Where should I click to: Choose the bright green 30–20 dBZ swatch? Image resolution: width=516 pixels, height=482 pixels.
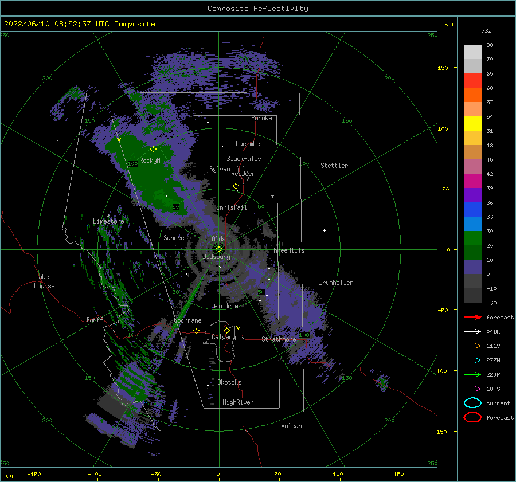472,238
